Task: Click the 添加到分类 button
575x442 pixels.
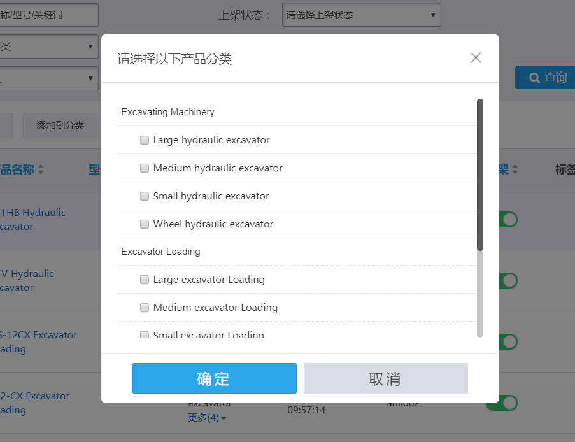Action: (60, 125)
